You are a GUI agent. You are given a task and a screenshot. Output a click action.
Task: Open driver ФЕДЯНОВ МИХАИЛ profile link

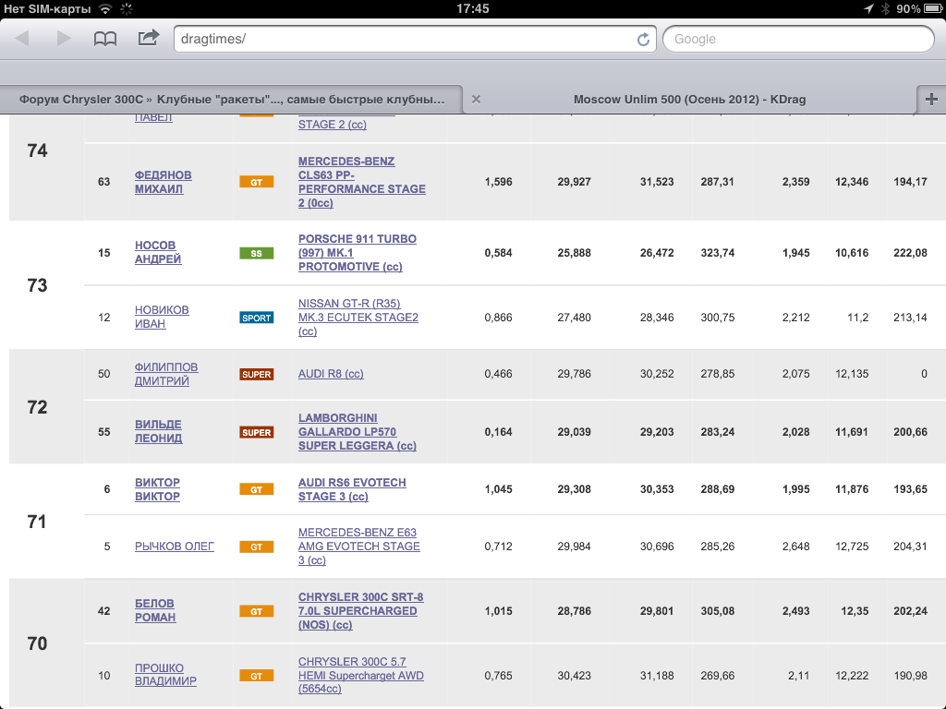[163, 182]
